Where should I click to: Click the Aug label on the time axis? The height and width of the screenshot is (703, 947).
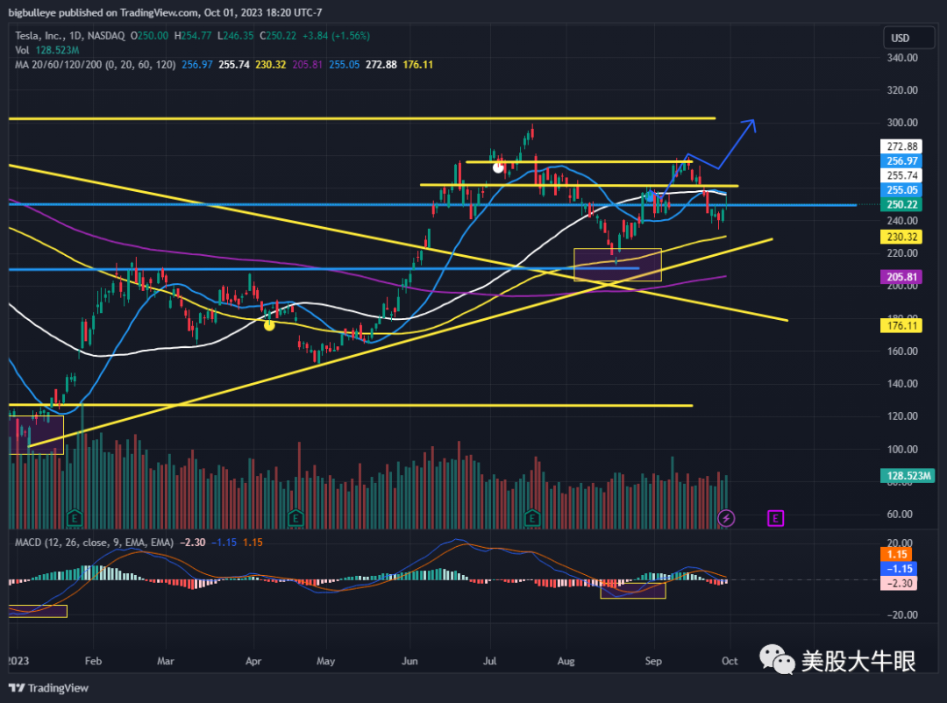[566, 661]
